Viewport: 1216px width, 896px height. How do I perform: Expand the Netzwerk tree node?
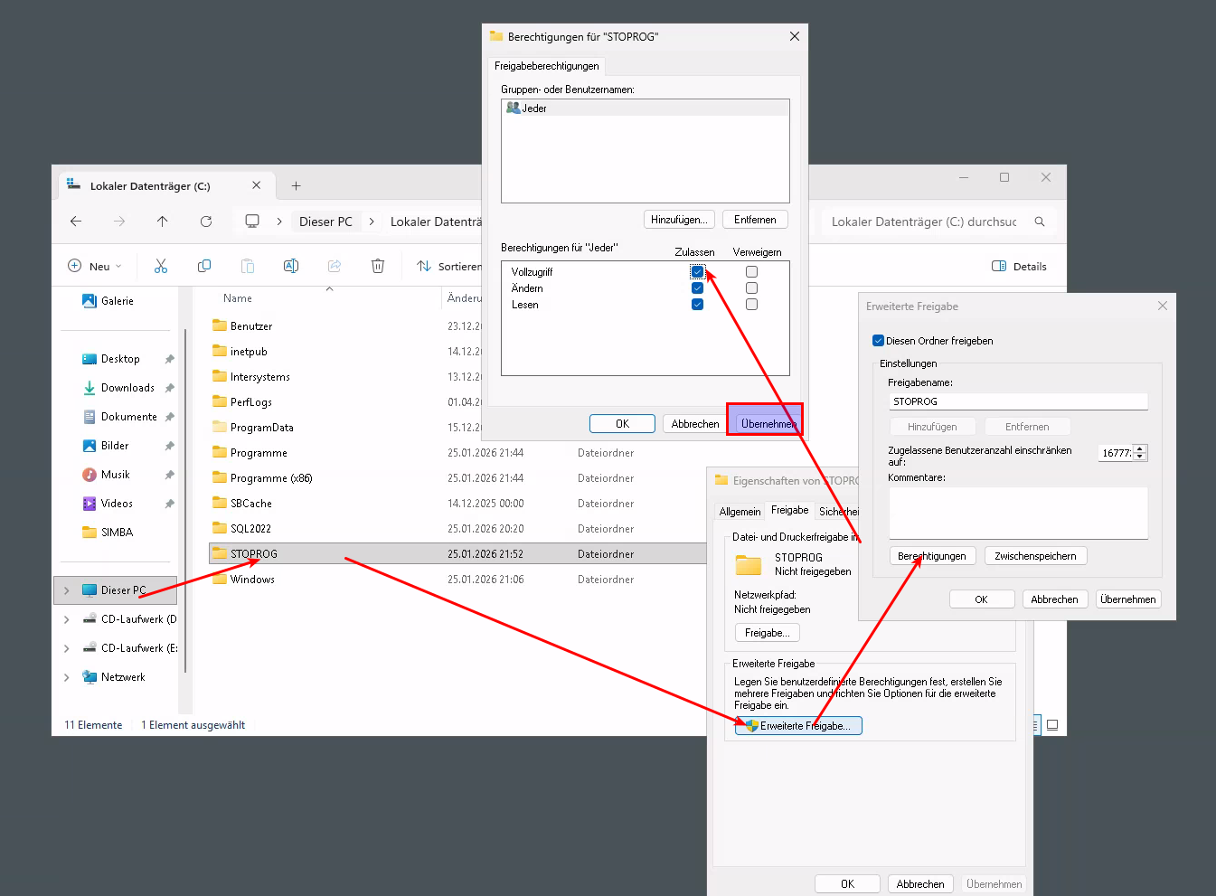[x=66, y=677]
